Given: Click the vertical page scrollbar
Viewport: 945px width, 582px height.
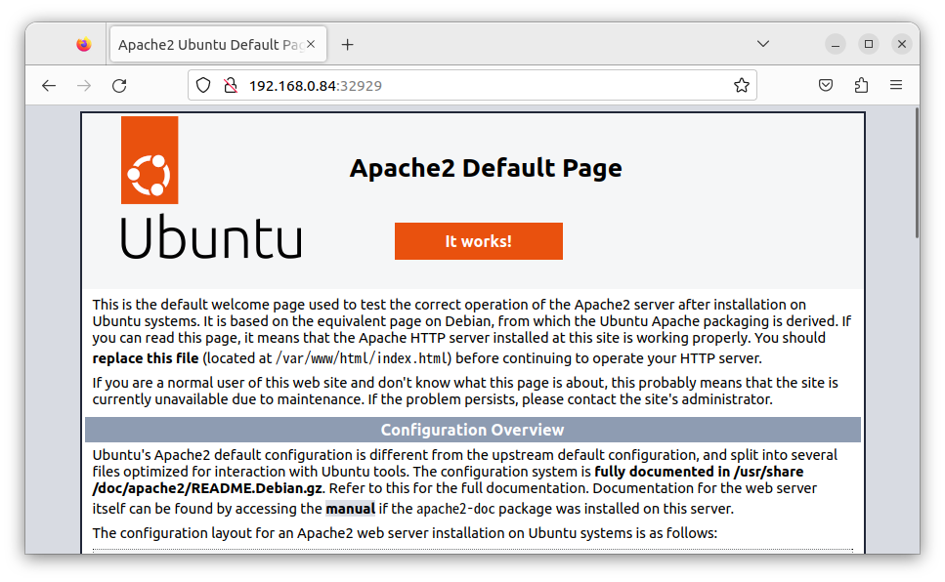Looking at the screenshot, I should click(917, 175).
